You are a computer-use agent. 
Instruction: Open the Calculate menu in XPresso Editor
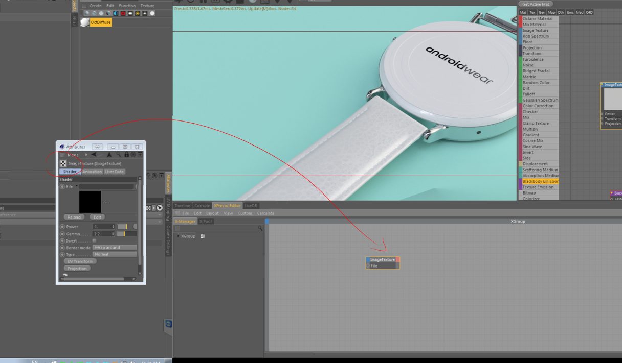(265, 213)
